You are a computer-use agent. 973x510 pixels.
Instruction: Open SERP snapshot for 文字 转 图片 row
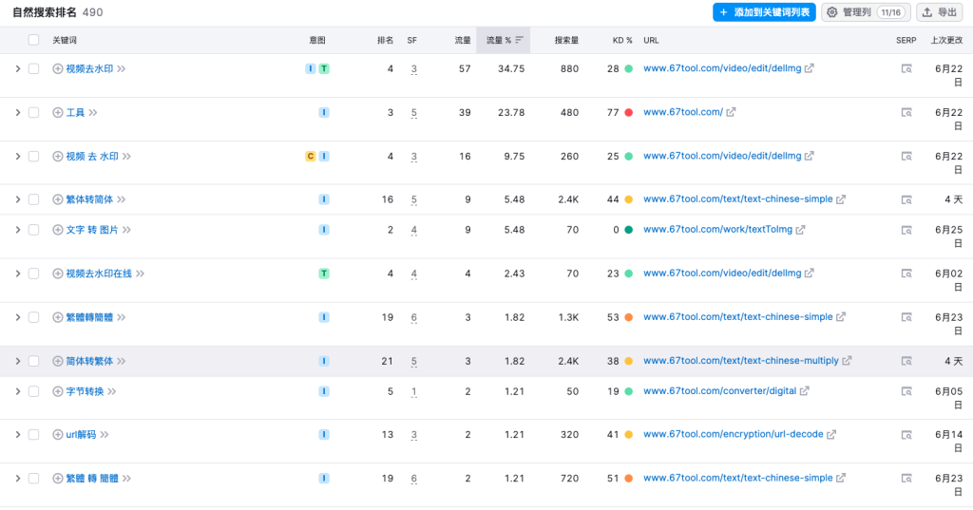pyautogui.click(x=906, y=230)
